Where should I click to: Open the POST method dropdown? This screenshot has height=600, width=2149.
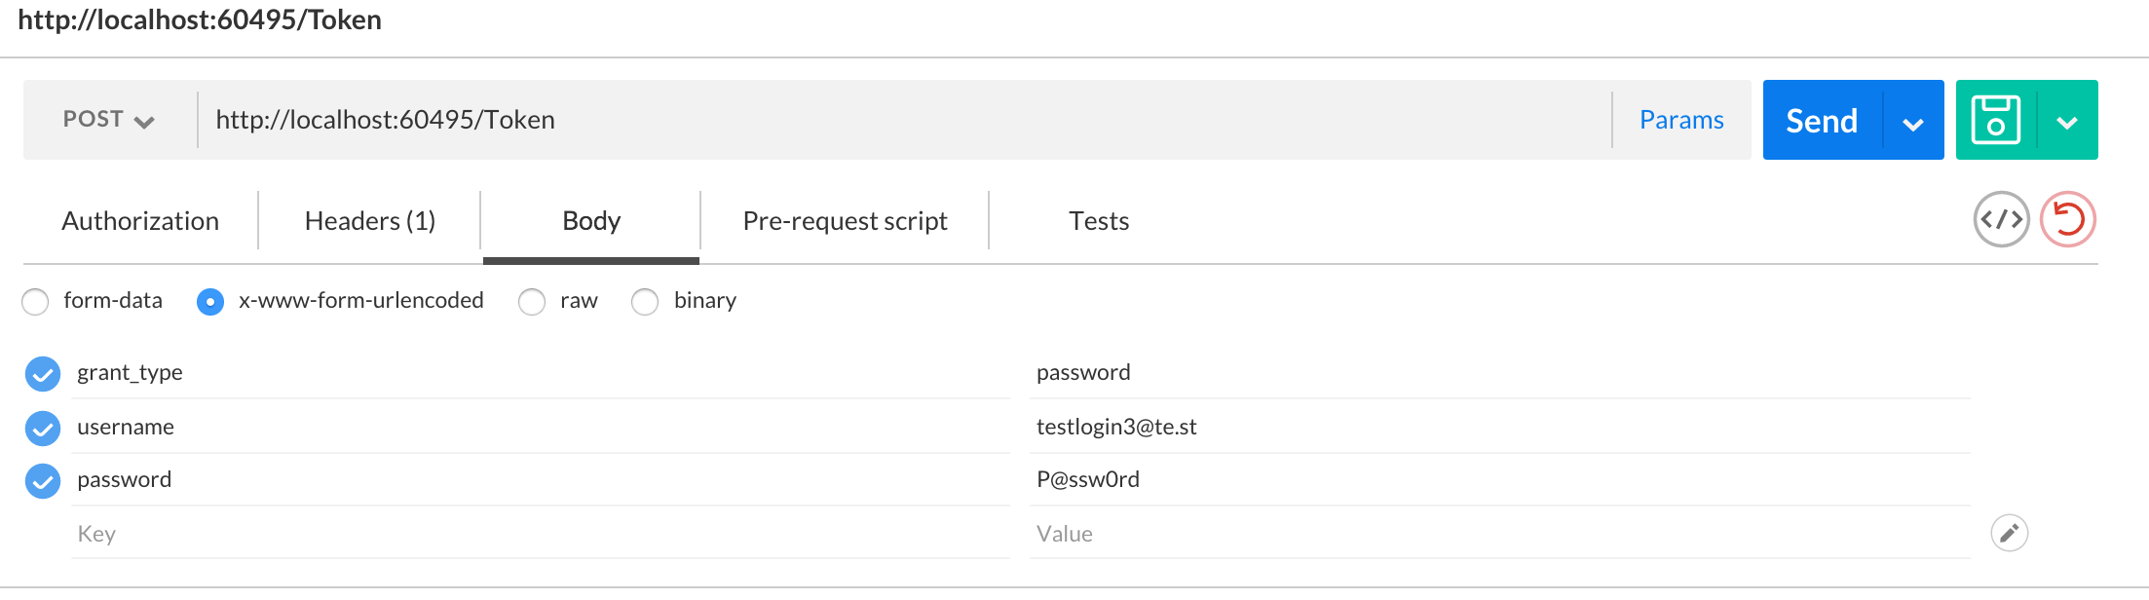point(108,120)
